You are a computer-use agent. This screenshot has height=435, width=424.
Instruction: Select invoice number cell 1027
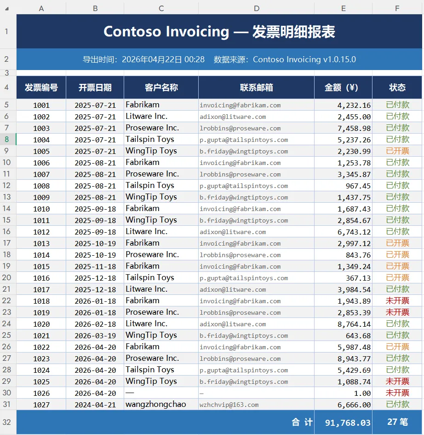(41, 405)
